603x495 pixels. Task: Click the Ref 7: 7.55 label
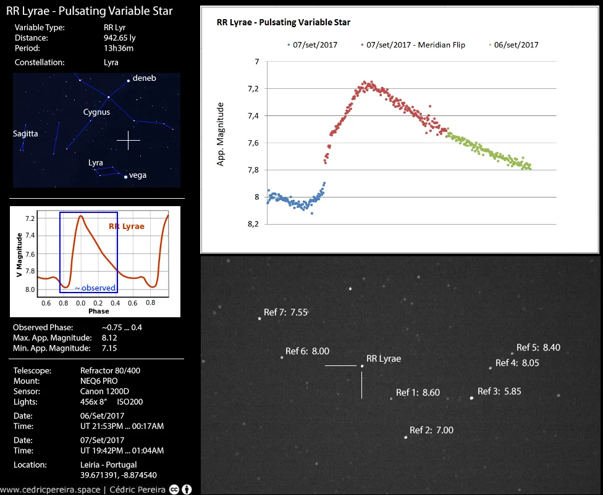285,312
